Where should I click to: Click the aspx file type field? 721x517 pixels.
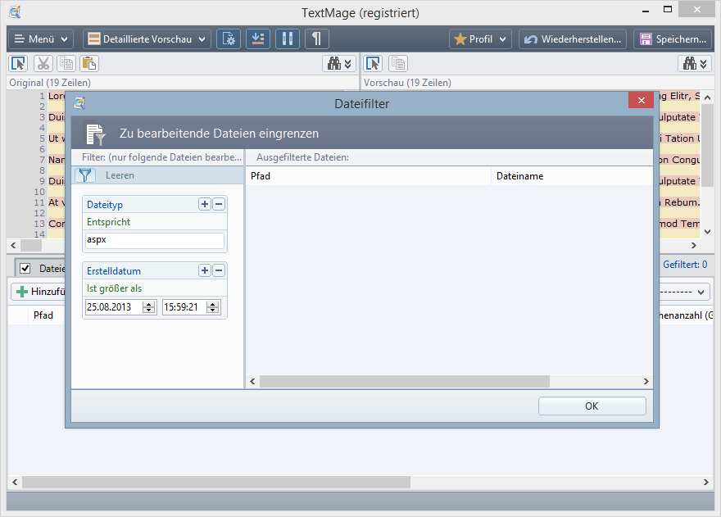click(x=155, y=240)
